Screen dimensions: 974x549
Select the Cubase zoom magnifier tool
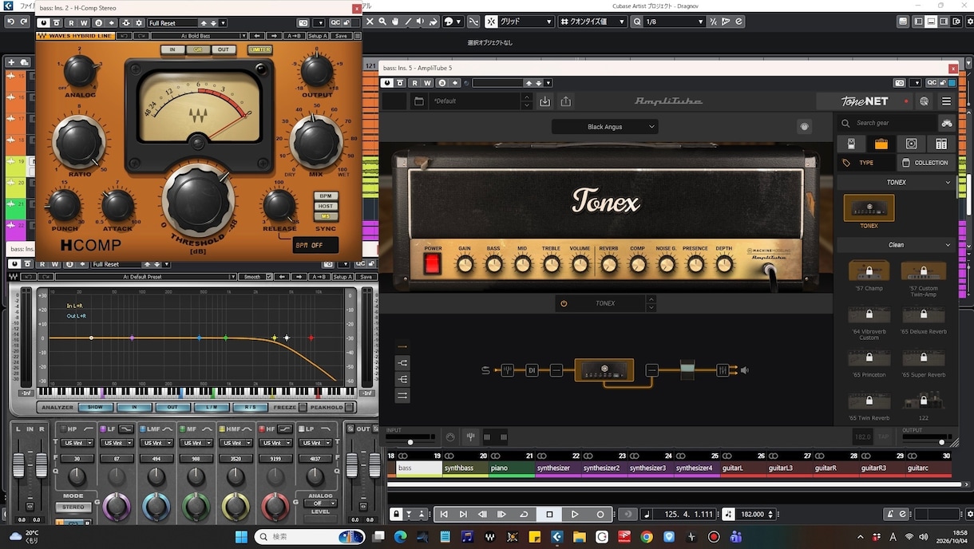[383, 22]
